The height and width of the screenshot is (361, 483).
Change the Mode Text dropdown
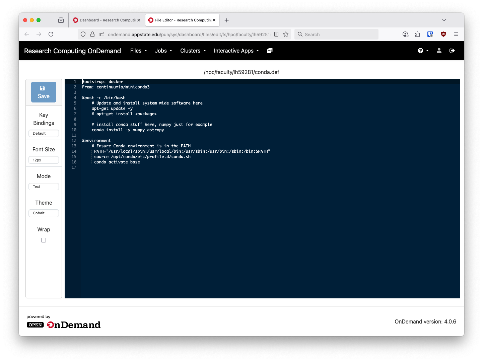coord(44,187)
